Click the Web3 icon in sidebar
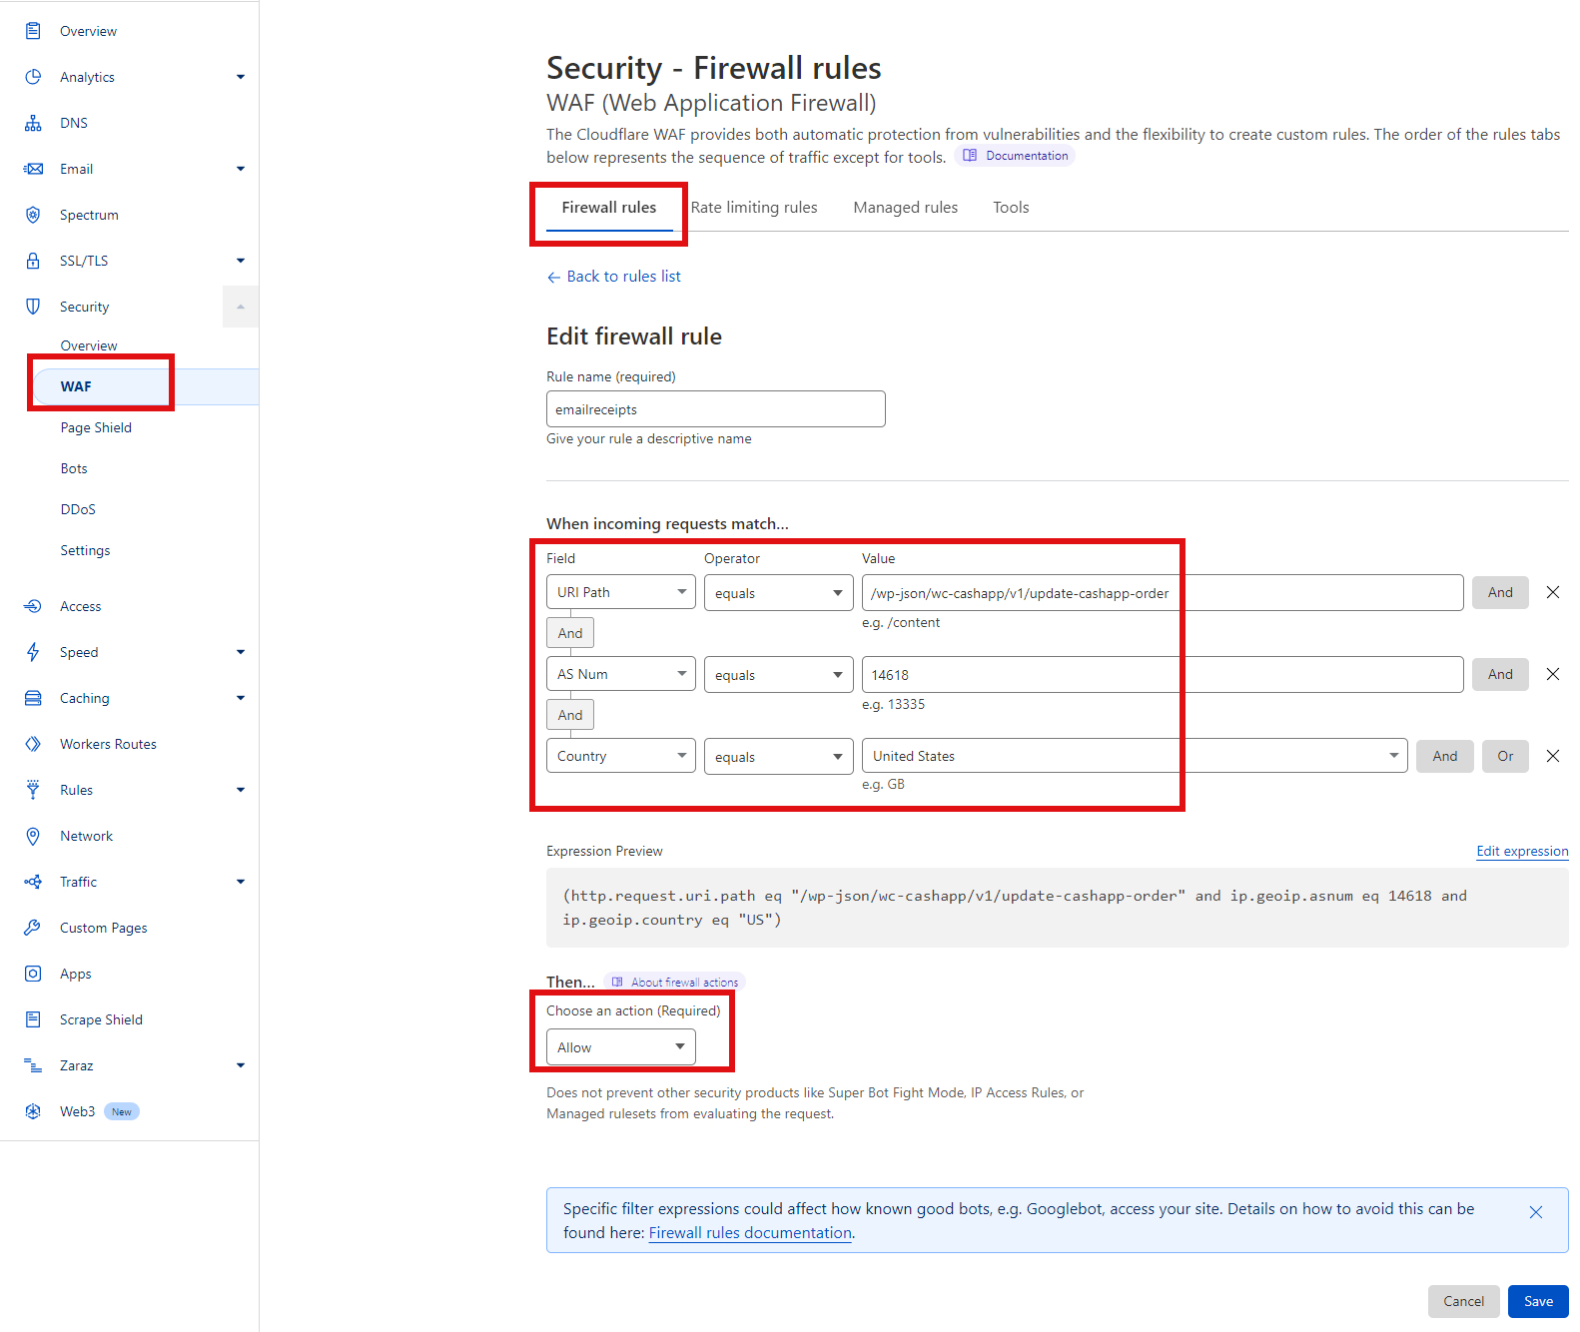This screenshot has height=1332, width=1580. 33,1111
